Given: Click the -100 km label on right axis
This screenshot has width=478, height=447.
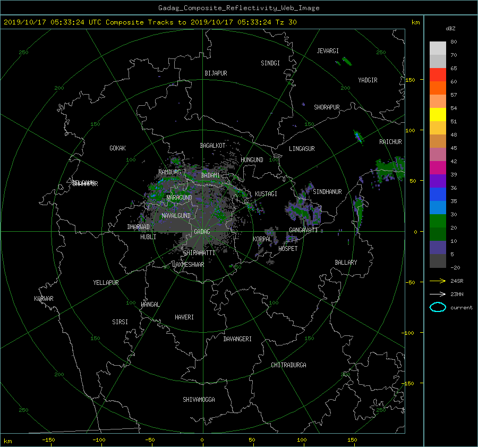Looking at the screenshot, I should coord(407,333).
